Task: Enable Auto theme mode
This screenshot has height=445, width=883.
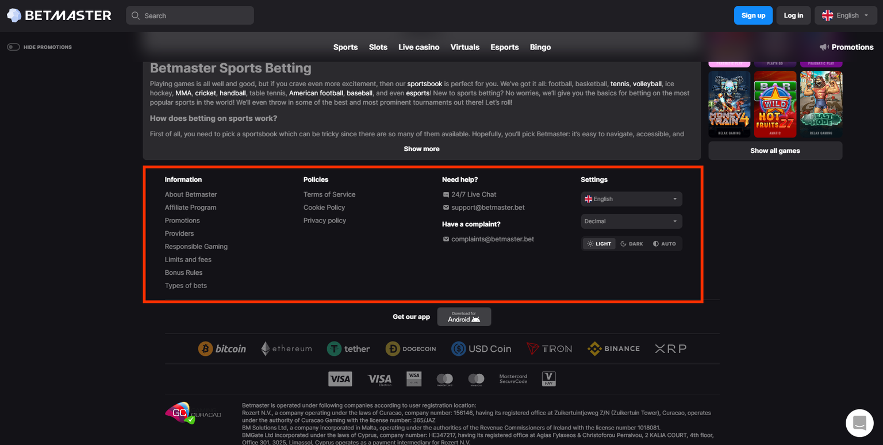Action: (665, 243)
